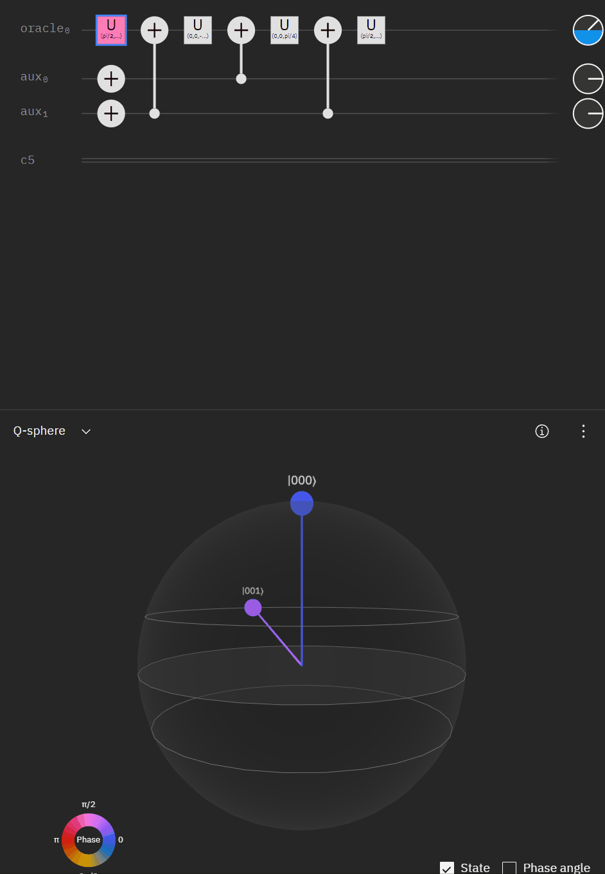This screenshot has height=874, width=605.
Task: Click the aux1 phase disk indicator
Action: (x=588, y=114)
